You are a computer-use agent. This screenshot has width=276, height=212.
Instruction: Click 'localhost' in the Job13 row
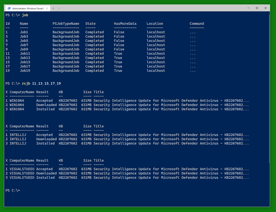click(156, 58)
